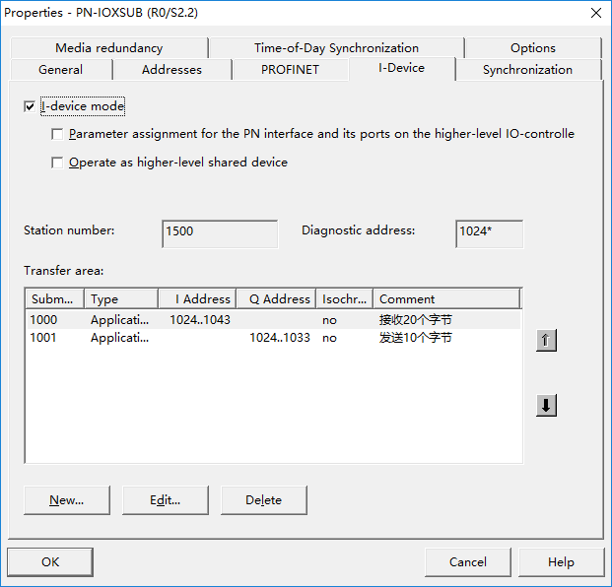Click the Type column header
The height and width of the screenshot is (587, 612).
[121, 299]
